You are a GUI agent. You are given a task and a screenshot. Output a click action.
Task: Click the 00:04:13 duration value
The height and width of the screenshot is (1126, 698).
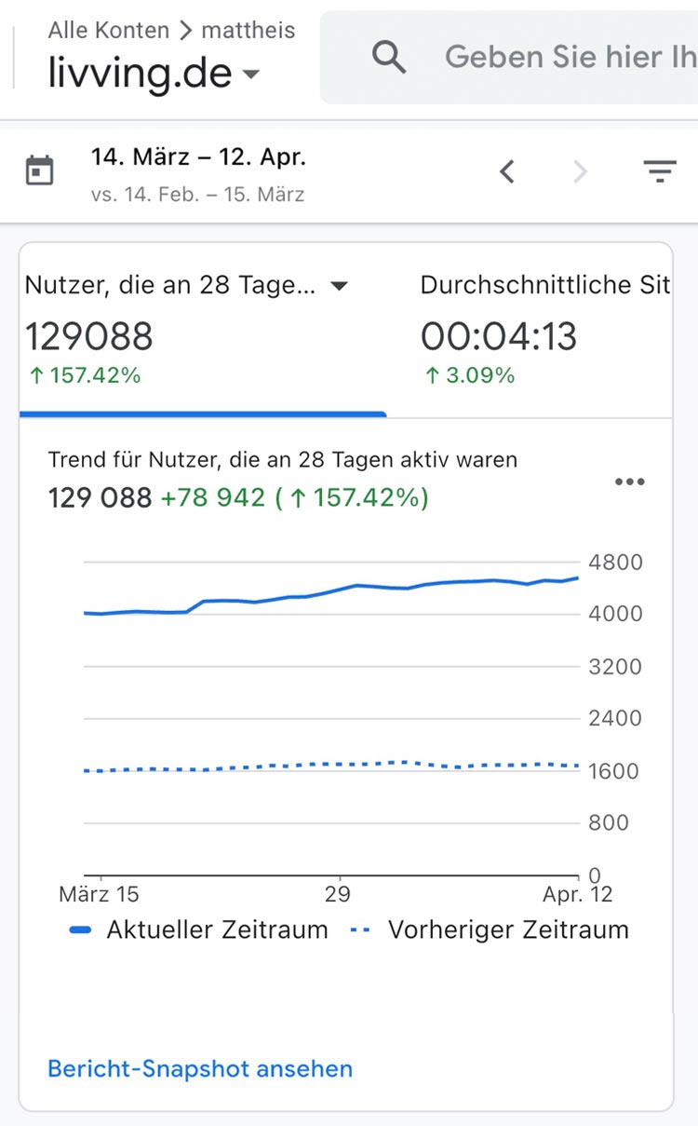[x=499, y=336]
